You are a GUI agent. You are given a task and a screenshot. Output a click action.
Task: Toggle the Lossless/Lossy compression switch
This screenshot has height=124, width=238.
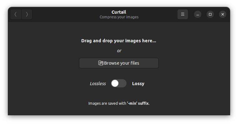[119, 83]
